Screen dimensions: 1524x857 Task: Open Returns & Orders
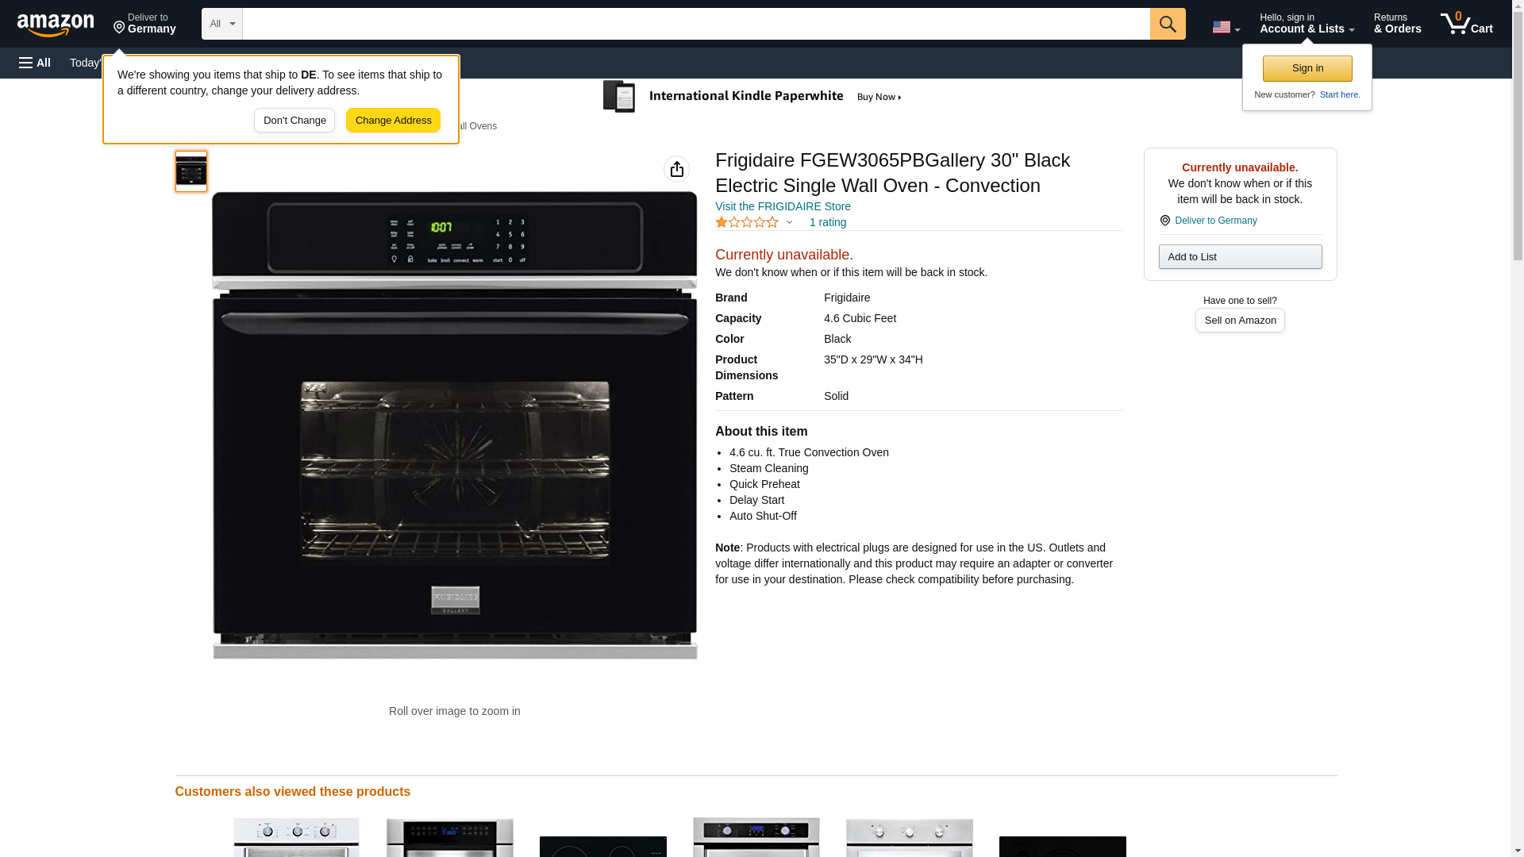click(x=1397, y=24)
